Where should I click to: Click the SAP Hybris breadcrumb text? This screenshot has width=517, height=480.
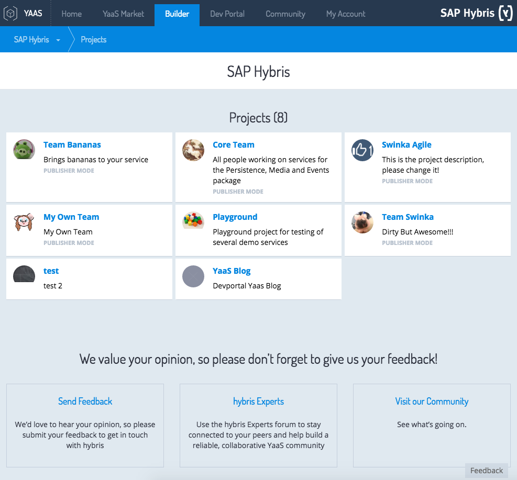[31, 40]
